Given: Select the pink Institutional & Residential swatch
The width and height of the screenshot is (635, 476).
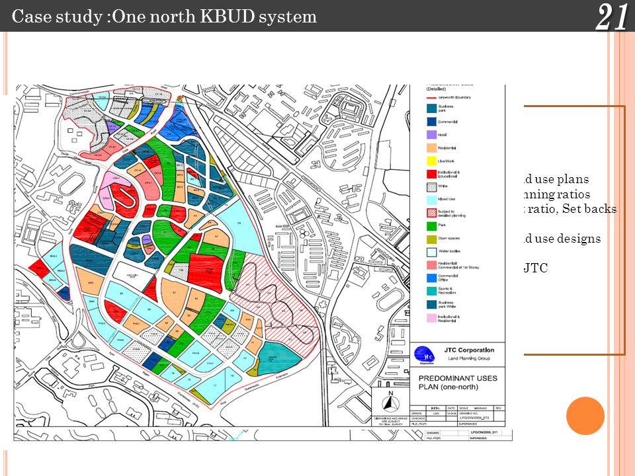Looking at the screenshot, I should (x=431, y=318).
